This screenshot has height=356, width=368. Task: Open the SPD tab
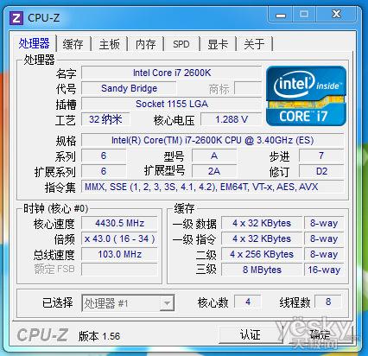coord(181,44)
